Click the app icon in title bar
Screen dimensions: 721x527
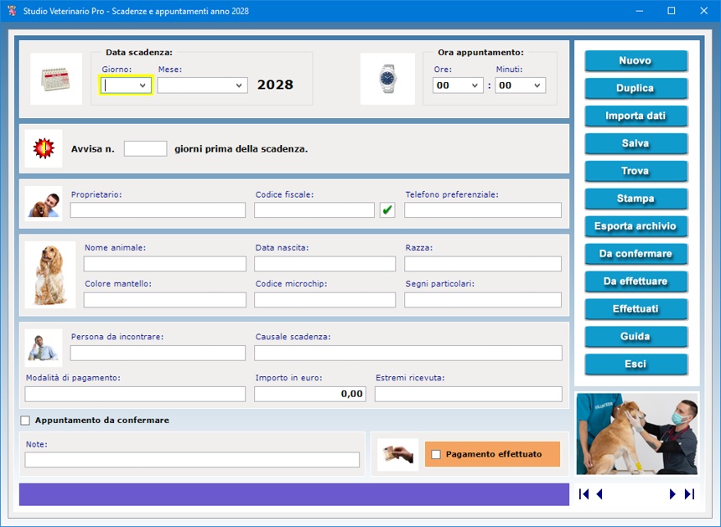13,11
